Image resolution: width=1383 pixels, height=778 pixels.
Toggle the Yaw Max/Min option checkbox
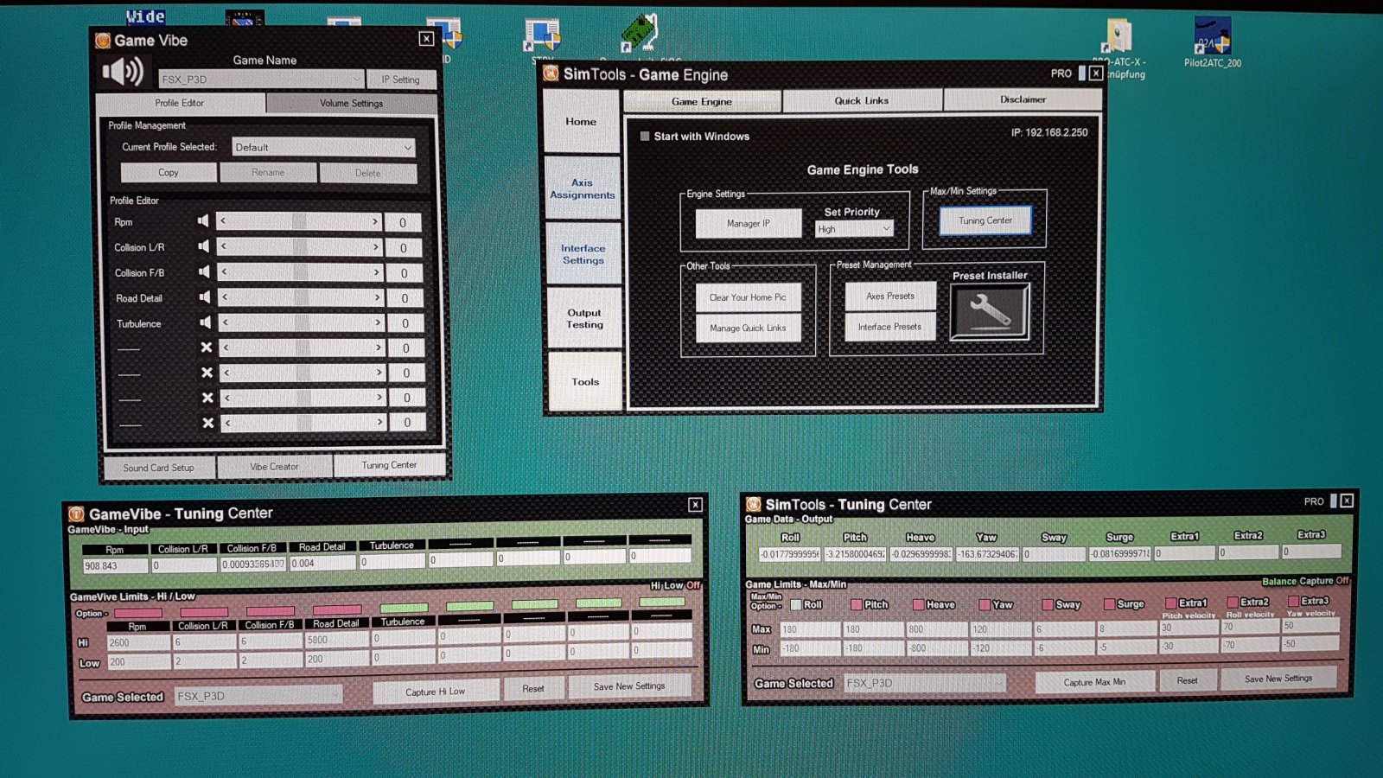point(985,605)
